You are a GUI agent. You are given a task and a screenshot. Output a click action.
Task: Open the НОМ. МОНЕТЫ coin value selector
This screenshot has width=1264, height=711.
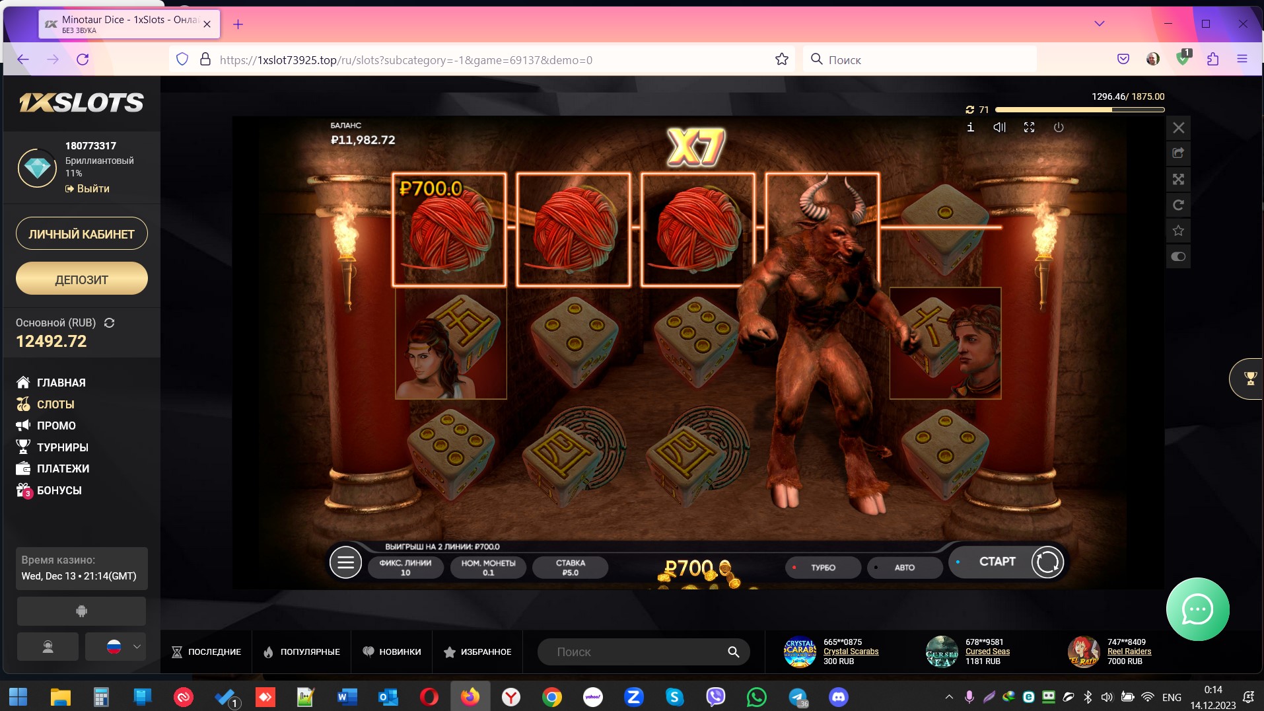(x=488, y=568)
